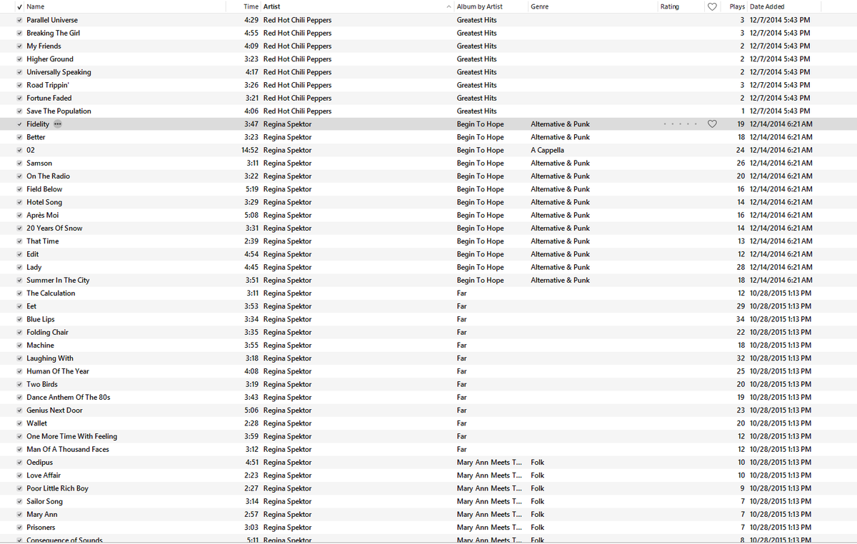This screenshot has width=857, height=544.
Task: Uncheck the Breaking The Girl checkbox
Action: pyautogui.click(x=19, y=33)
